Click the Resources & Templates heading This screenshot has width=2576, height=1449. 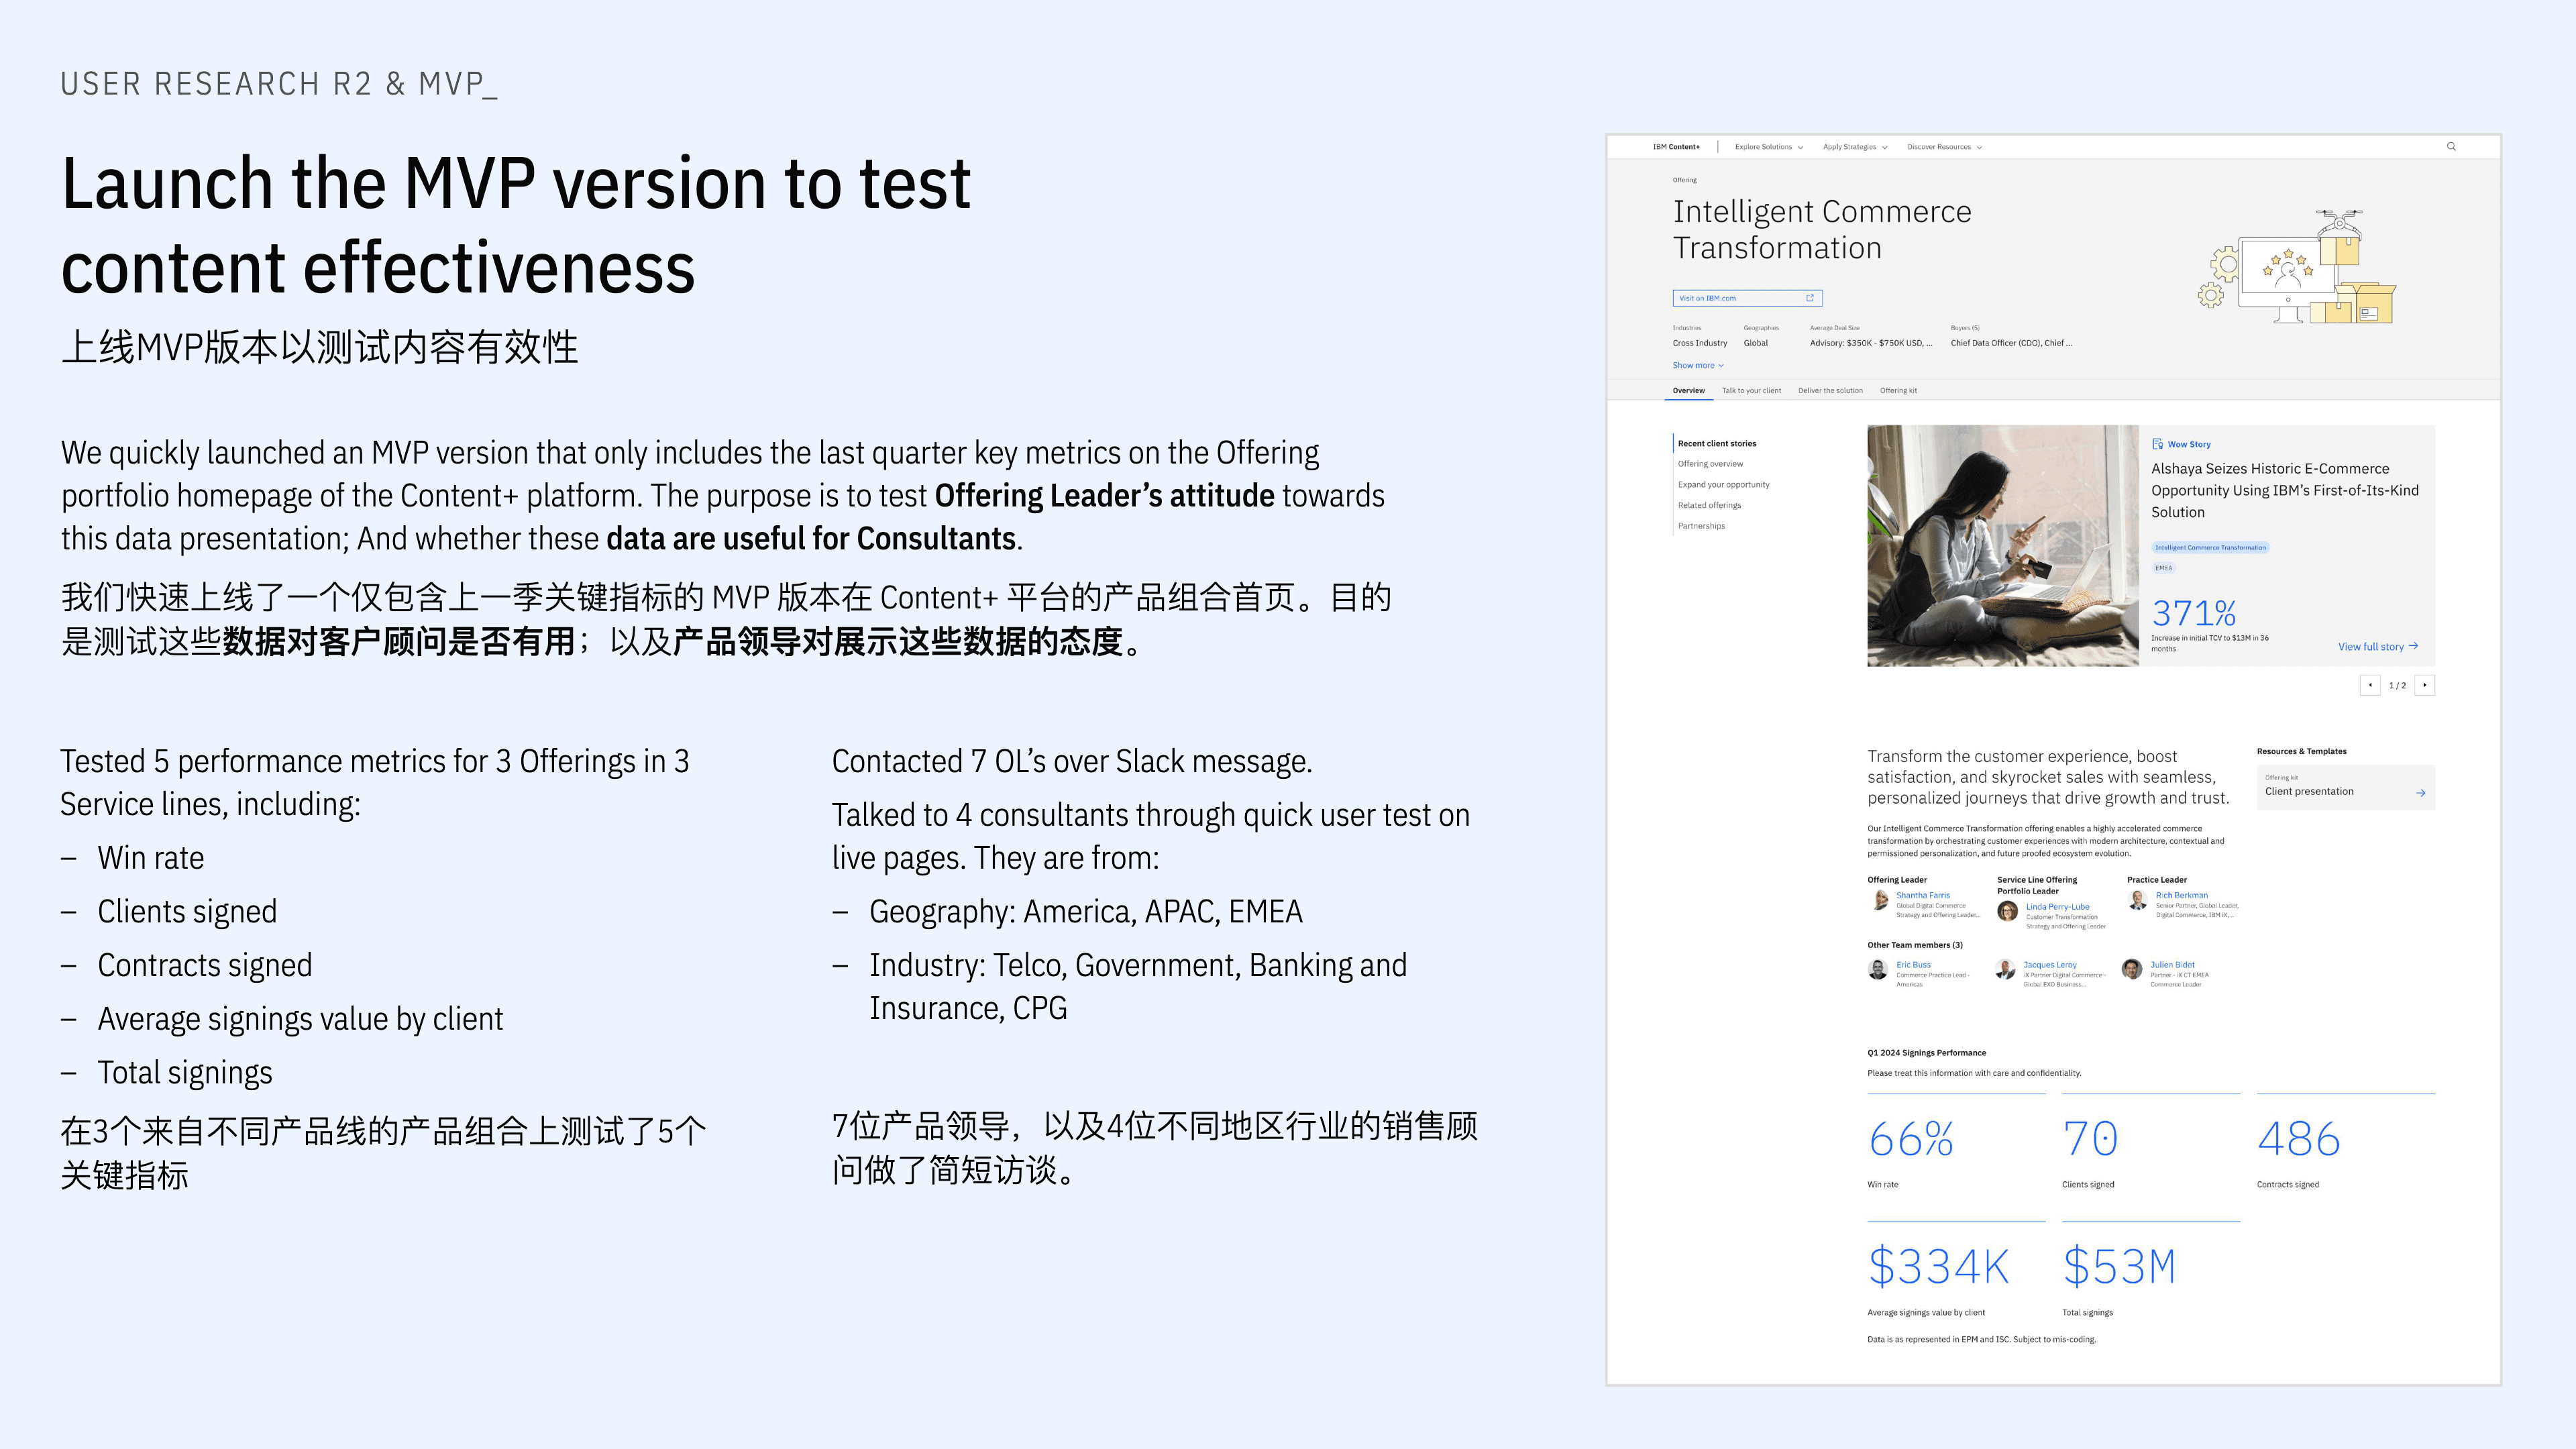pos(2301,751)
